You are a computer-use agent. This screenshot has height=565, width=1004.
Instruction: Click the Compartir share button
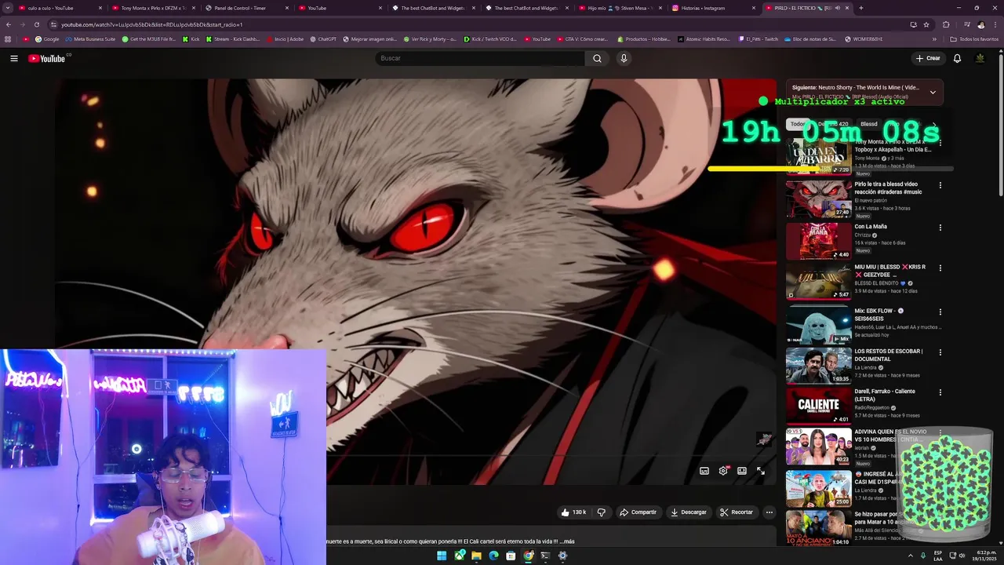tap(638, 512)
